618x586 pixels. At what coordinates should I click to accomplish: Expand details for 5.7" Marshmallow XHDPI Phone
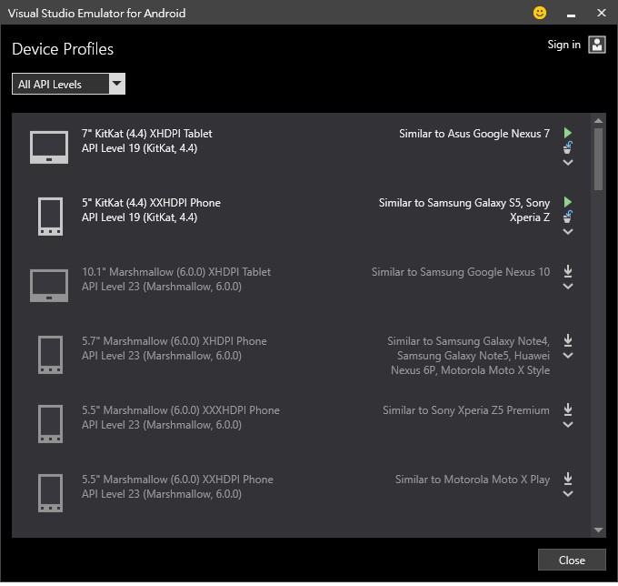coord(567,355)
